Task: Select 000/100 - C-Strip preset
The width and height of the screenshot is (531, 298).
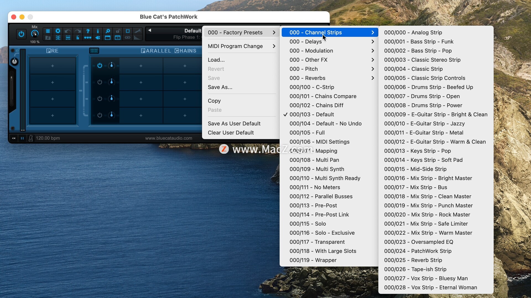Action: (x=330, y=87)
